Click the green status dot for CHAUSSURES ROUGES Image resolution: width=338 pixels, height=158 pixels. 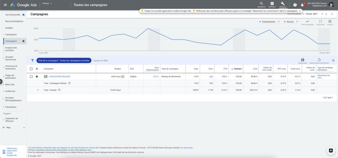coord(37,77)
